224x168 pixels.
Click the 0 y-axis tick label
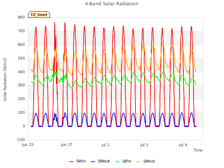(x=24, y=126)
